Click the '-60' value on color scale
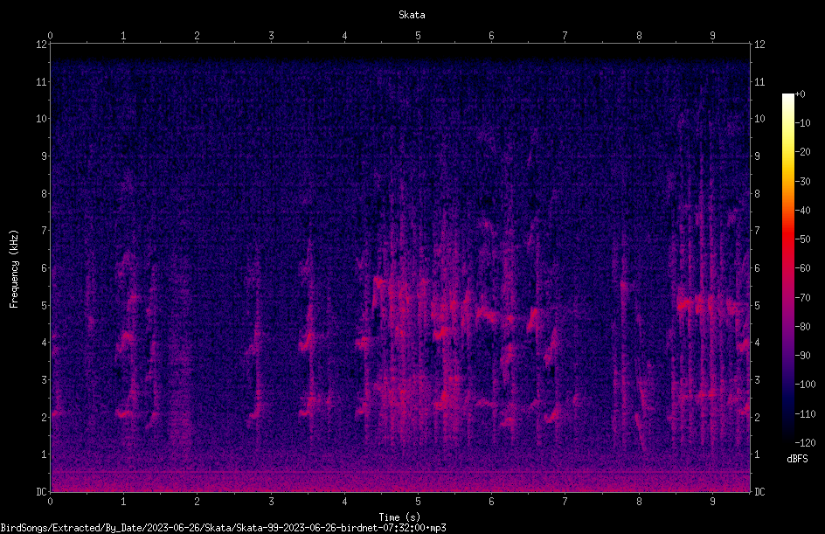 coord(803,268)
